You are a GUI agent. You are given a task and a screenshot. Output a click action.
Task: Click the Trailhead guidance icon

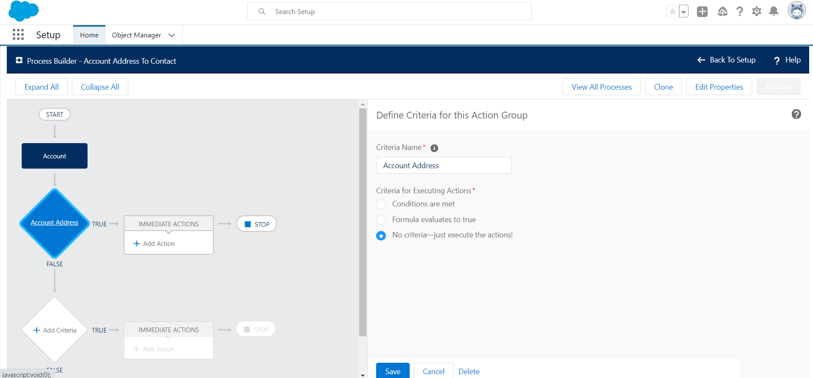pos(722,11)
